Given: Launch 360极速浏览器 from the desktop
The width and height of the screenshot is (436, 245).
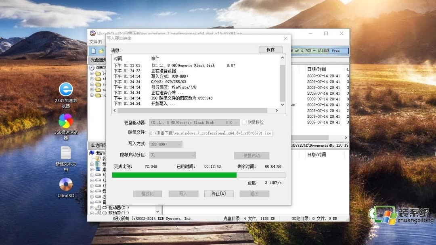Looking at the screenshot, I should tap(65, 122).
